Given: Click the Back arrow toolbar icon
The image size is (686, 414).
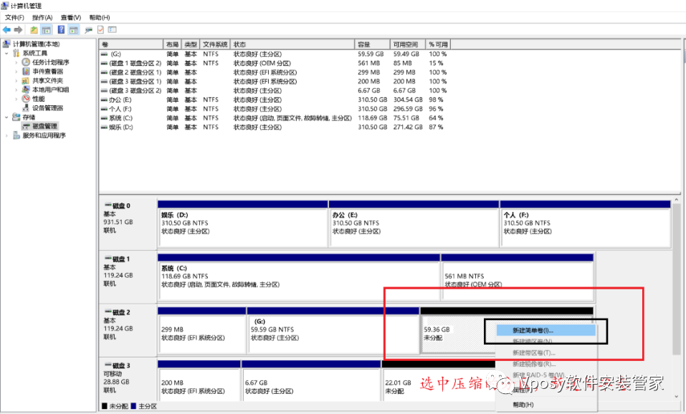Looking at the screenshot, I should click(x=6, y=29).
